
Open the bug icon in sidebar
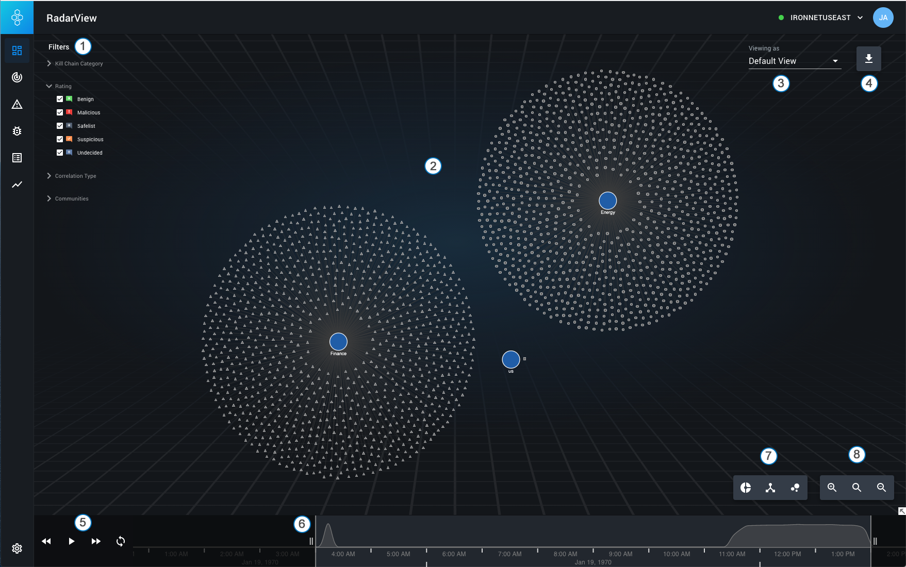click(x=17, y=131)
